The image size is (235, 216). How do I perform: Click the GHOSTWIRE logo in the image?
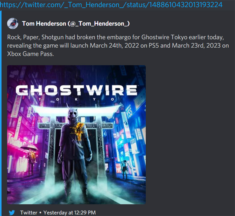click(76, 90)
